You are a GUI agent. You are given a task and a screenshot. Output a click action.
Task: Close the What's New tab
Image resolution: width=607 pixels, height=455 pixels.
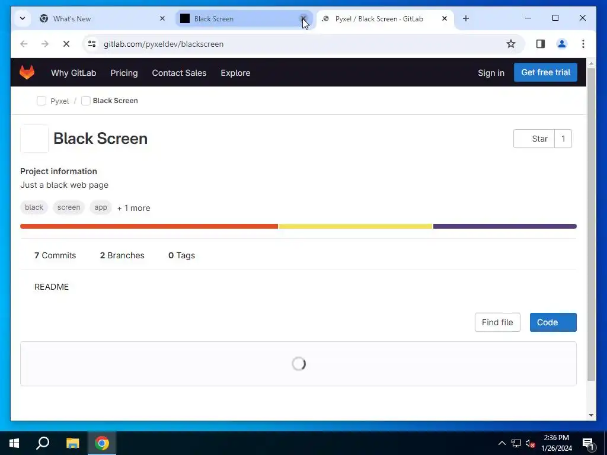162,18
